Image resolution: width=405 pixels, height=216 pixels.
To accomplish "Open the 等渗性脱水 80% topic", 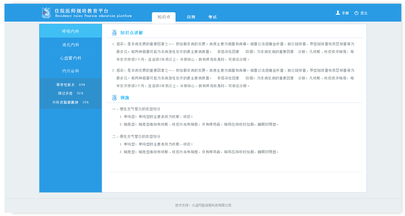I will [x=70, y=84].
